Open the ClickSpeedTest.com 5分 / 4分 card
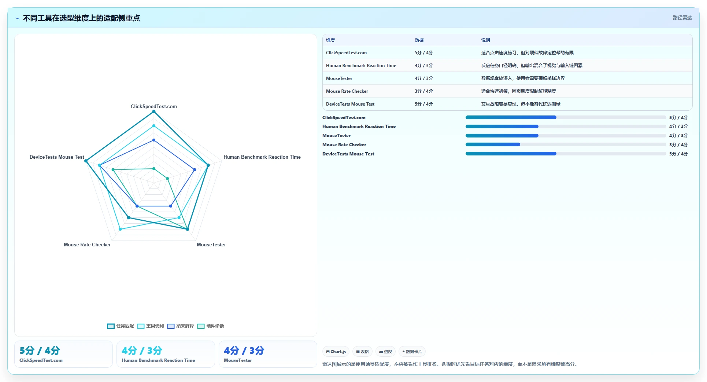707x382 pixels. coord(63,354)
